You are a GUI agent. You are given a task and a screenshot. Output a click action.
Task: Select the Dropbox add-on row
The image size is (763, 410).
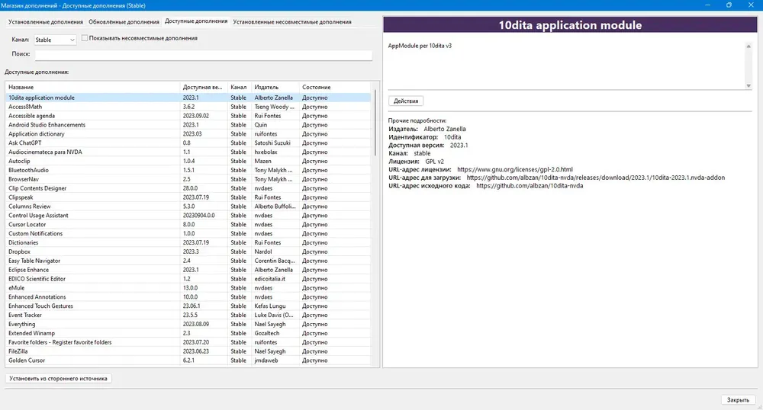188,251
